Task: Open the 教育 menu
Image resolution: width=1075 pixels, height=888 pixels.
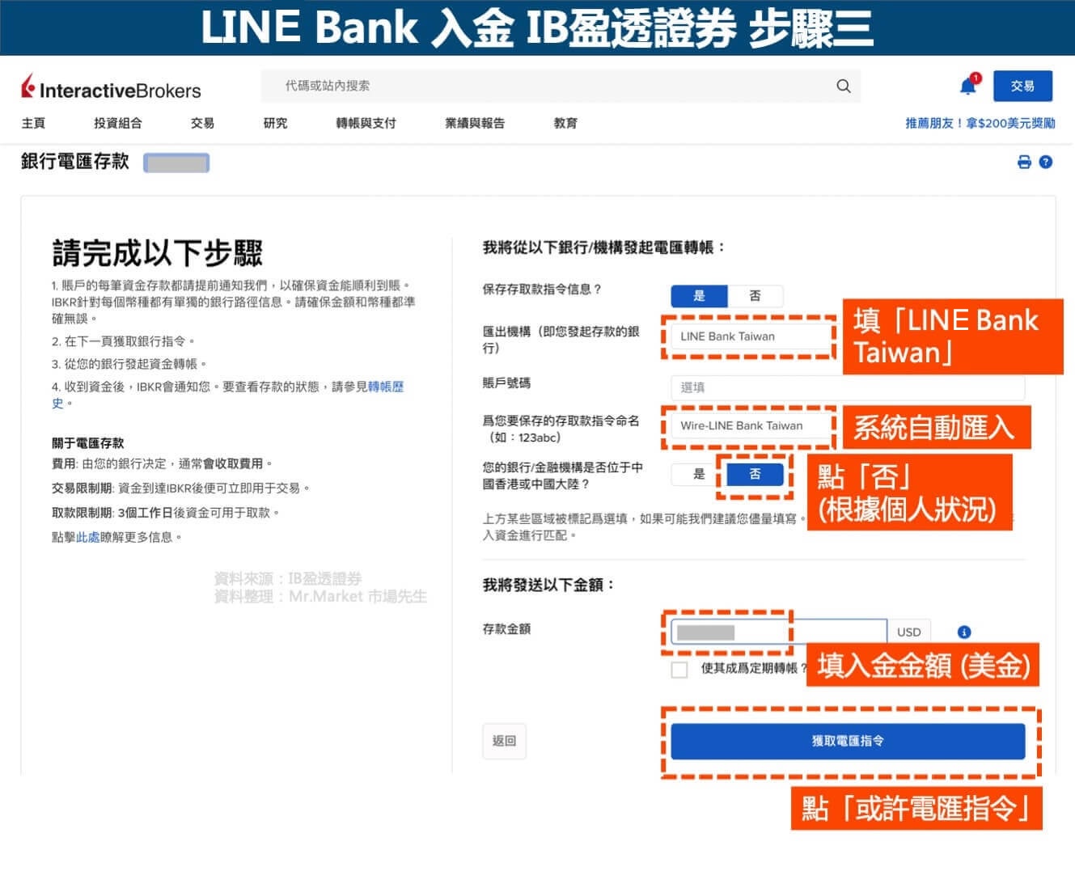Action: click(x=565, y=123)
